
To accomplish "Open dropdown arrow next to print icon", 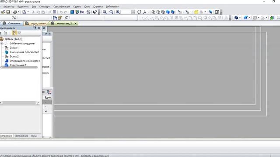I will click(x=18, y=12).
